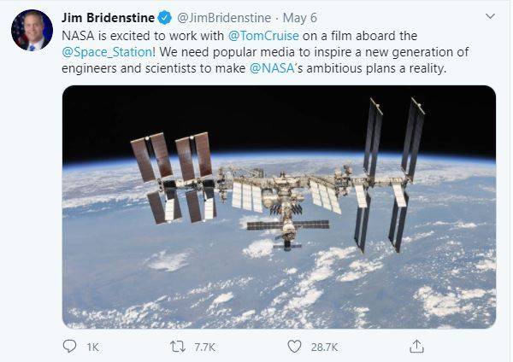
Task: Click Jim Bridenstine's profile avatar
Action: [32, 32]
